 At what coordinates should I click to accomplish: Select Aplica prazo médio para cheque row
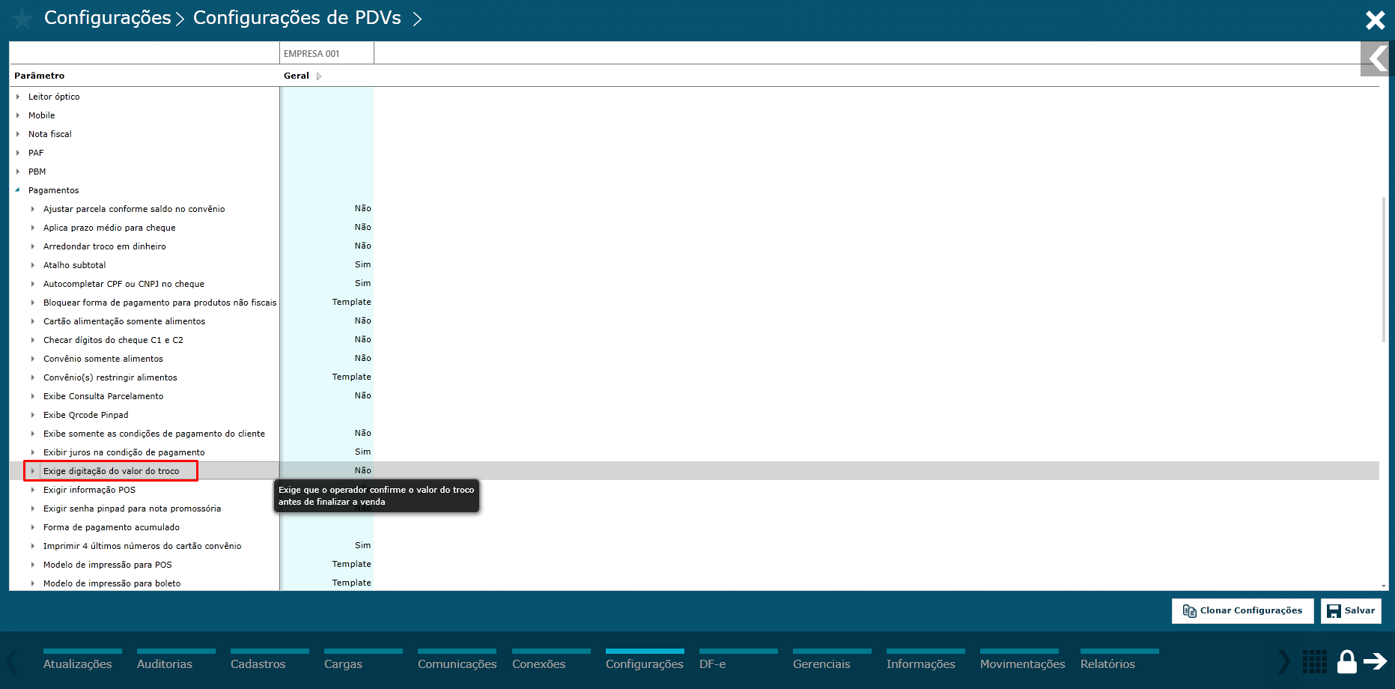[109, 228]
